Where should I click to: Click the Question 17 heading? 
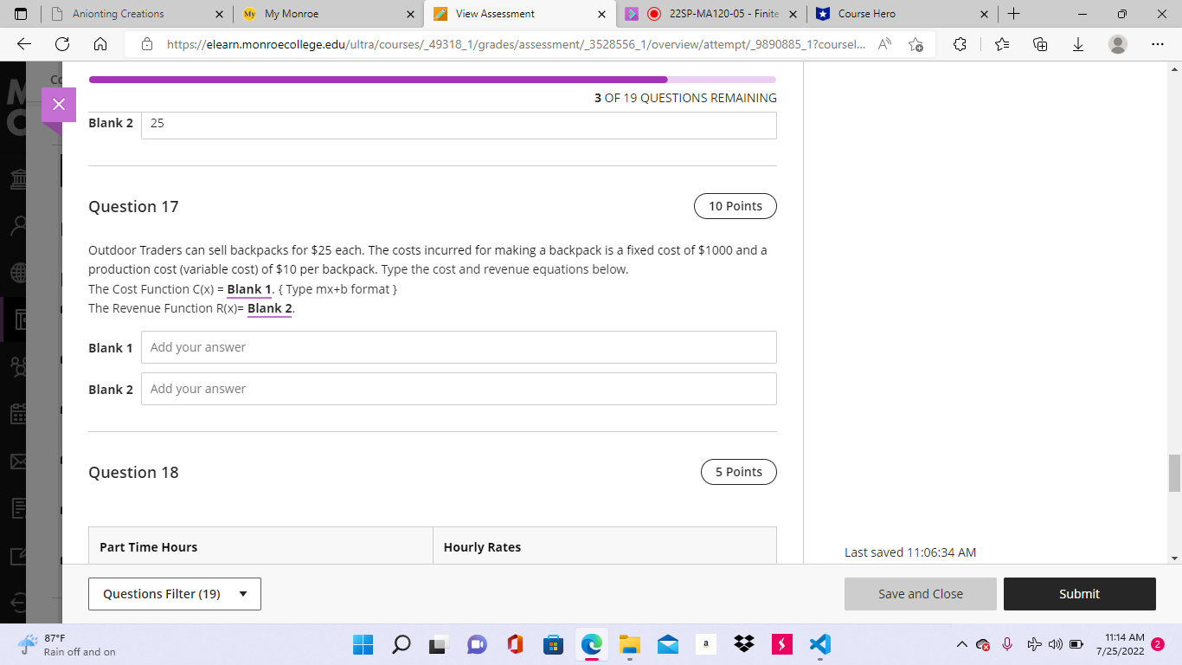point(133,207)
